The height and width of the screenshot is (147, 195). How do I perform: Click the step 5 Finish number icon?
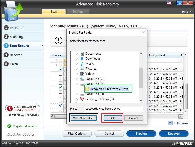pyautogui.click(x=6, y=64)
